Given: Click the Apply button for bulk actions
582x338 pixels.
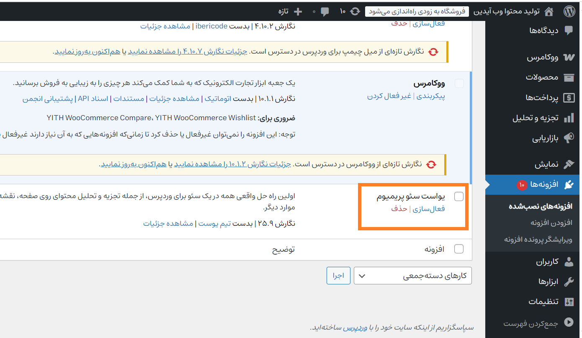Looking at the screenshot, I should tap(338, 276).
